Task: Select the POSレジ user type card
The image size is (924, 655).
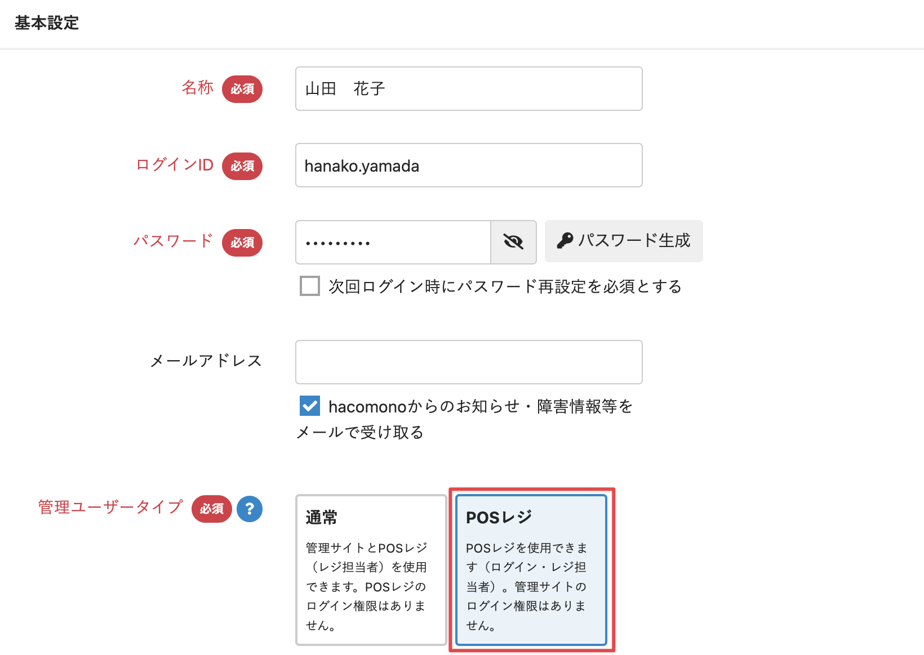Action: coord(531,569)
